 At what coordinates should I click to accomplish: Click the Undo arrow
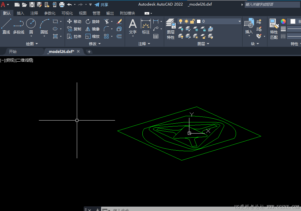[69, 5]
